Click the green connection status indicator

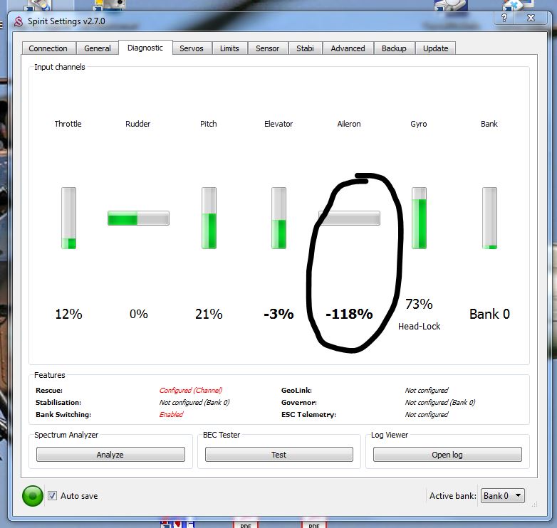click(33, 495)
